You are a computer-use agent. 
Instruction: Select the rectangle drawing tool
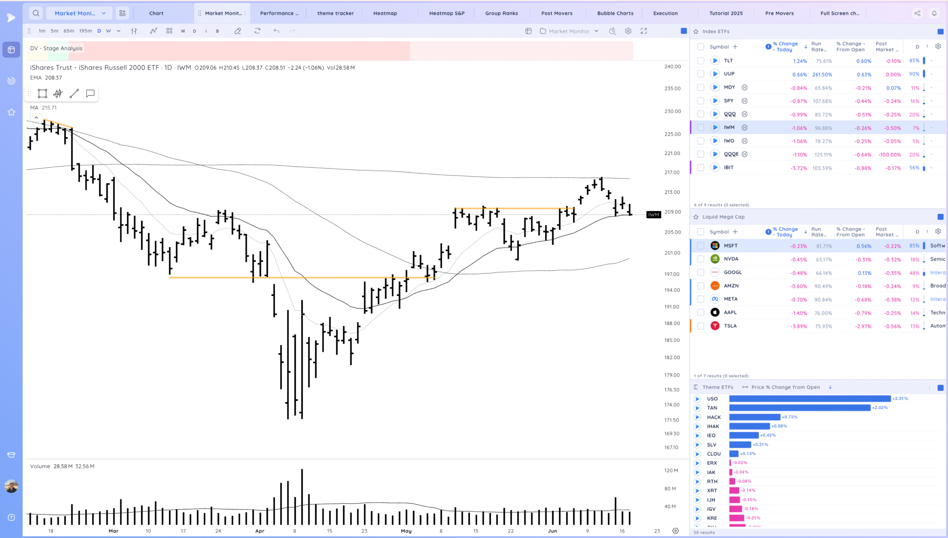tap(43, 94)
